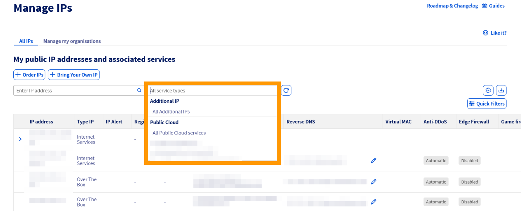The width and height of the screenshot is (521, 211).
Task: Click the magnifier icon in IP search field
Action: (139, 91)
